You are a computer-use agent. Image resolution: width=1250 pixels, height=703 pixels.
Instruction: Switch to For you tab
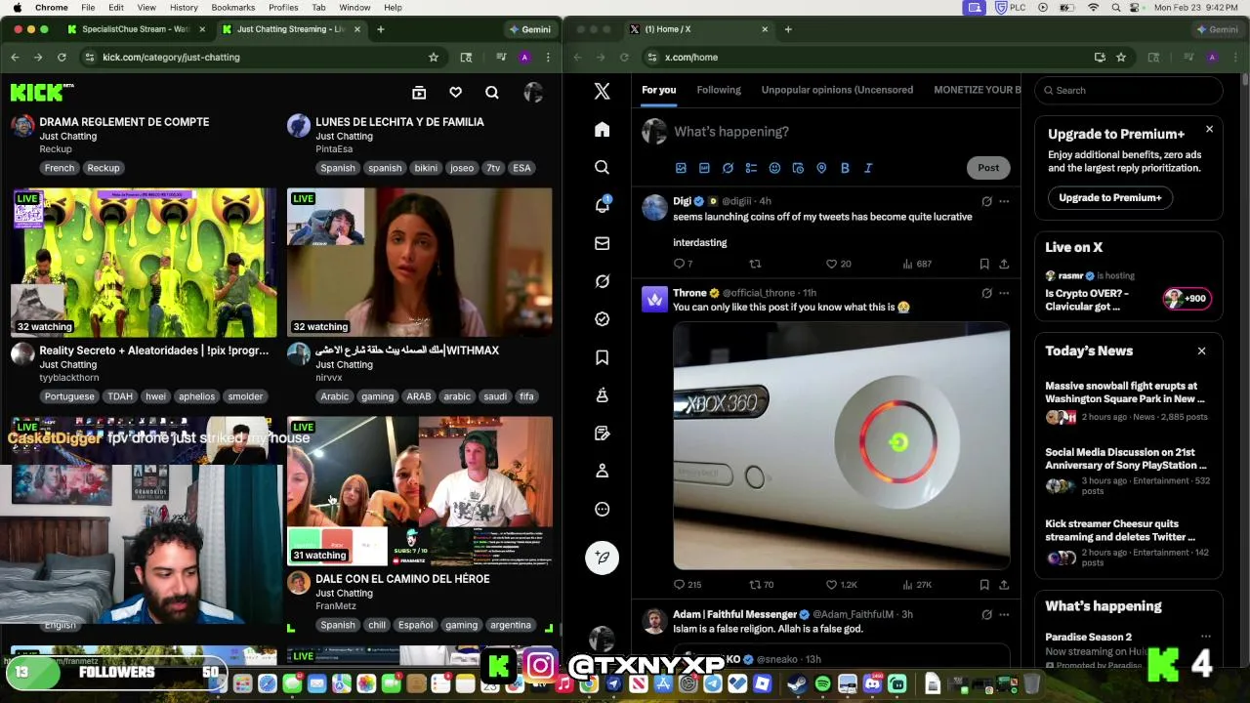click(x=658, y=90)
